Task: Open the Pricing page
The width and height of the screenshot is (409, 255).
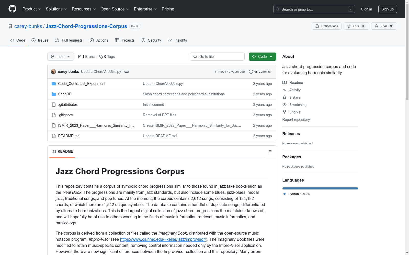Action: 168,9
